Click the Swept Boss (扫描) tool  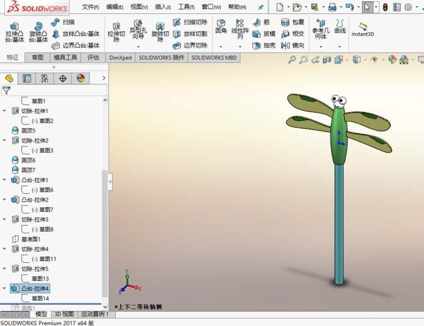click(x=62, y=22)
